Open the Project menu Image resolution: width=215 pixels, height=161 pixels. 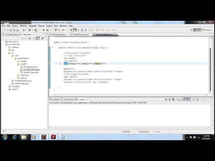coord(49,26)
